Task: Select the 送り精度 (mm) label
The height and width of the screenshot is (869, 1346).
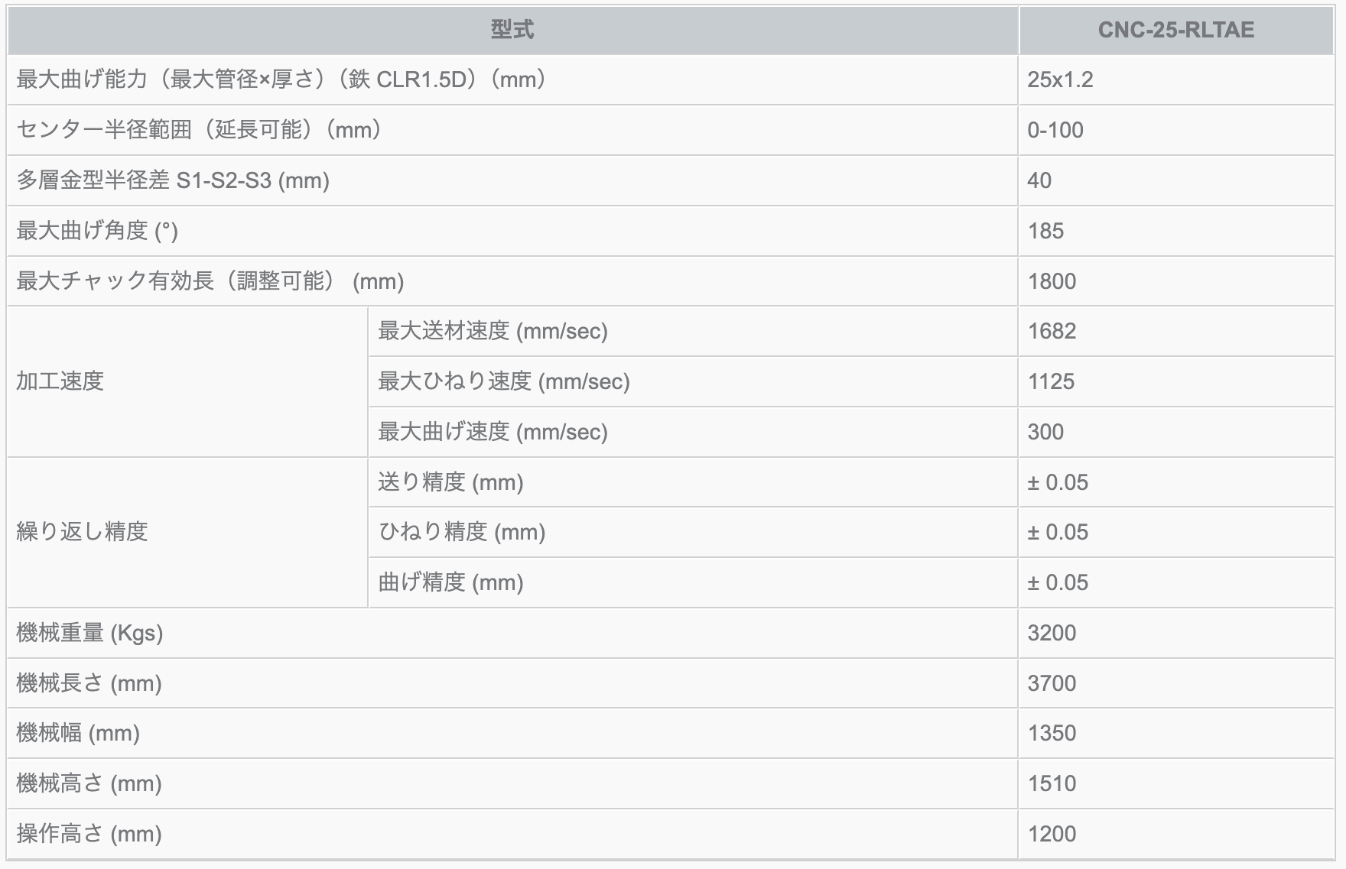Action: [450, 482]
